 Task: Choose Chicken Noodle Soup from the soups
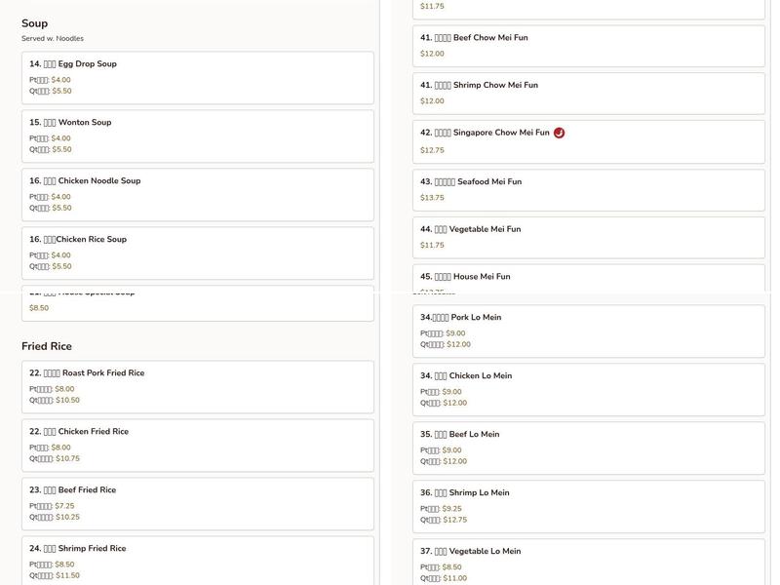click(197, 194)
